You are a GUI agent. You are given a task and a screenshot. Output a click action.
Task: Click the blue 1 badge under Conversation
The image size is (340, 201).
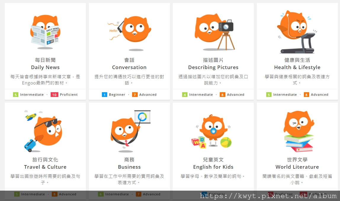[105, 95]
